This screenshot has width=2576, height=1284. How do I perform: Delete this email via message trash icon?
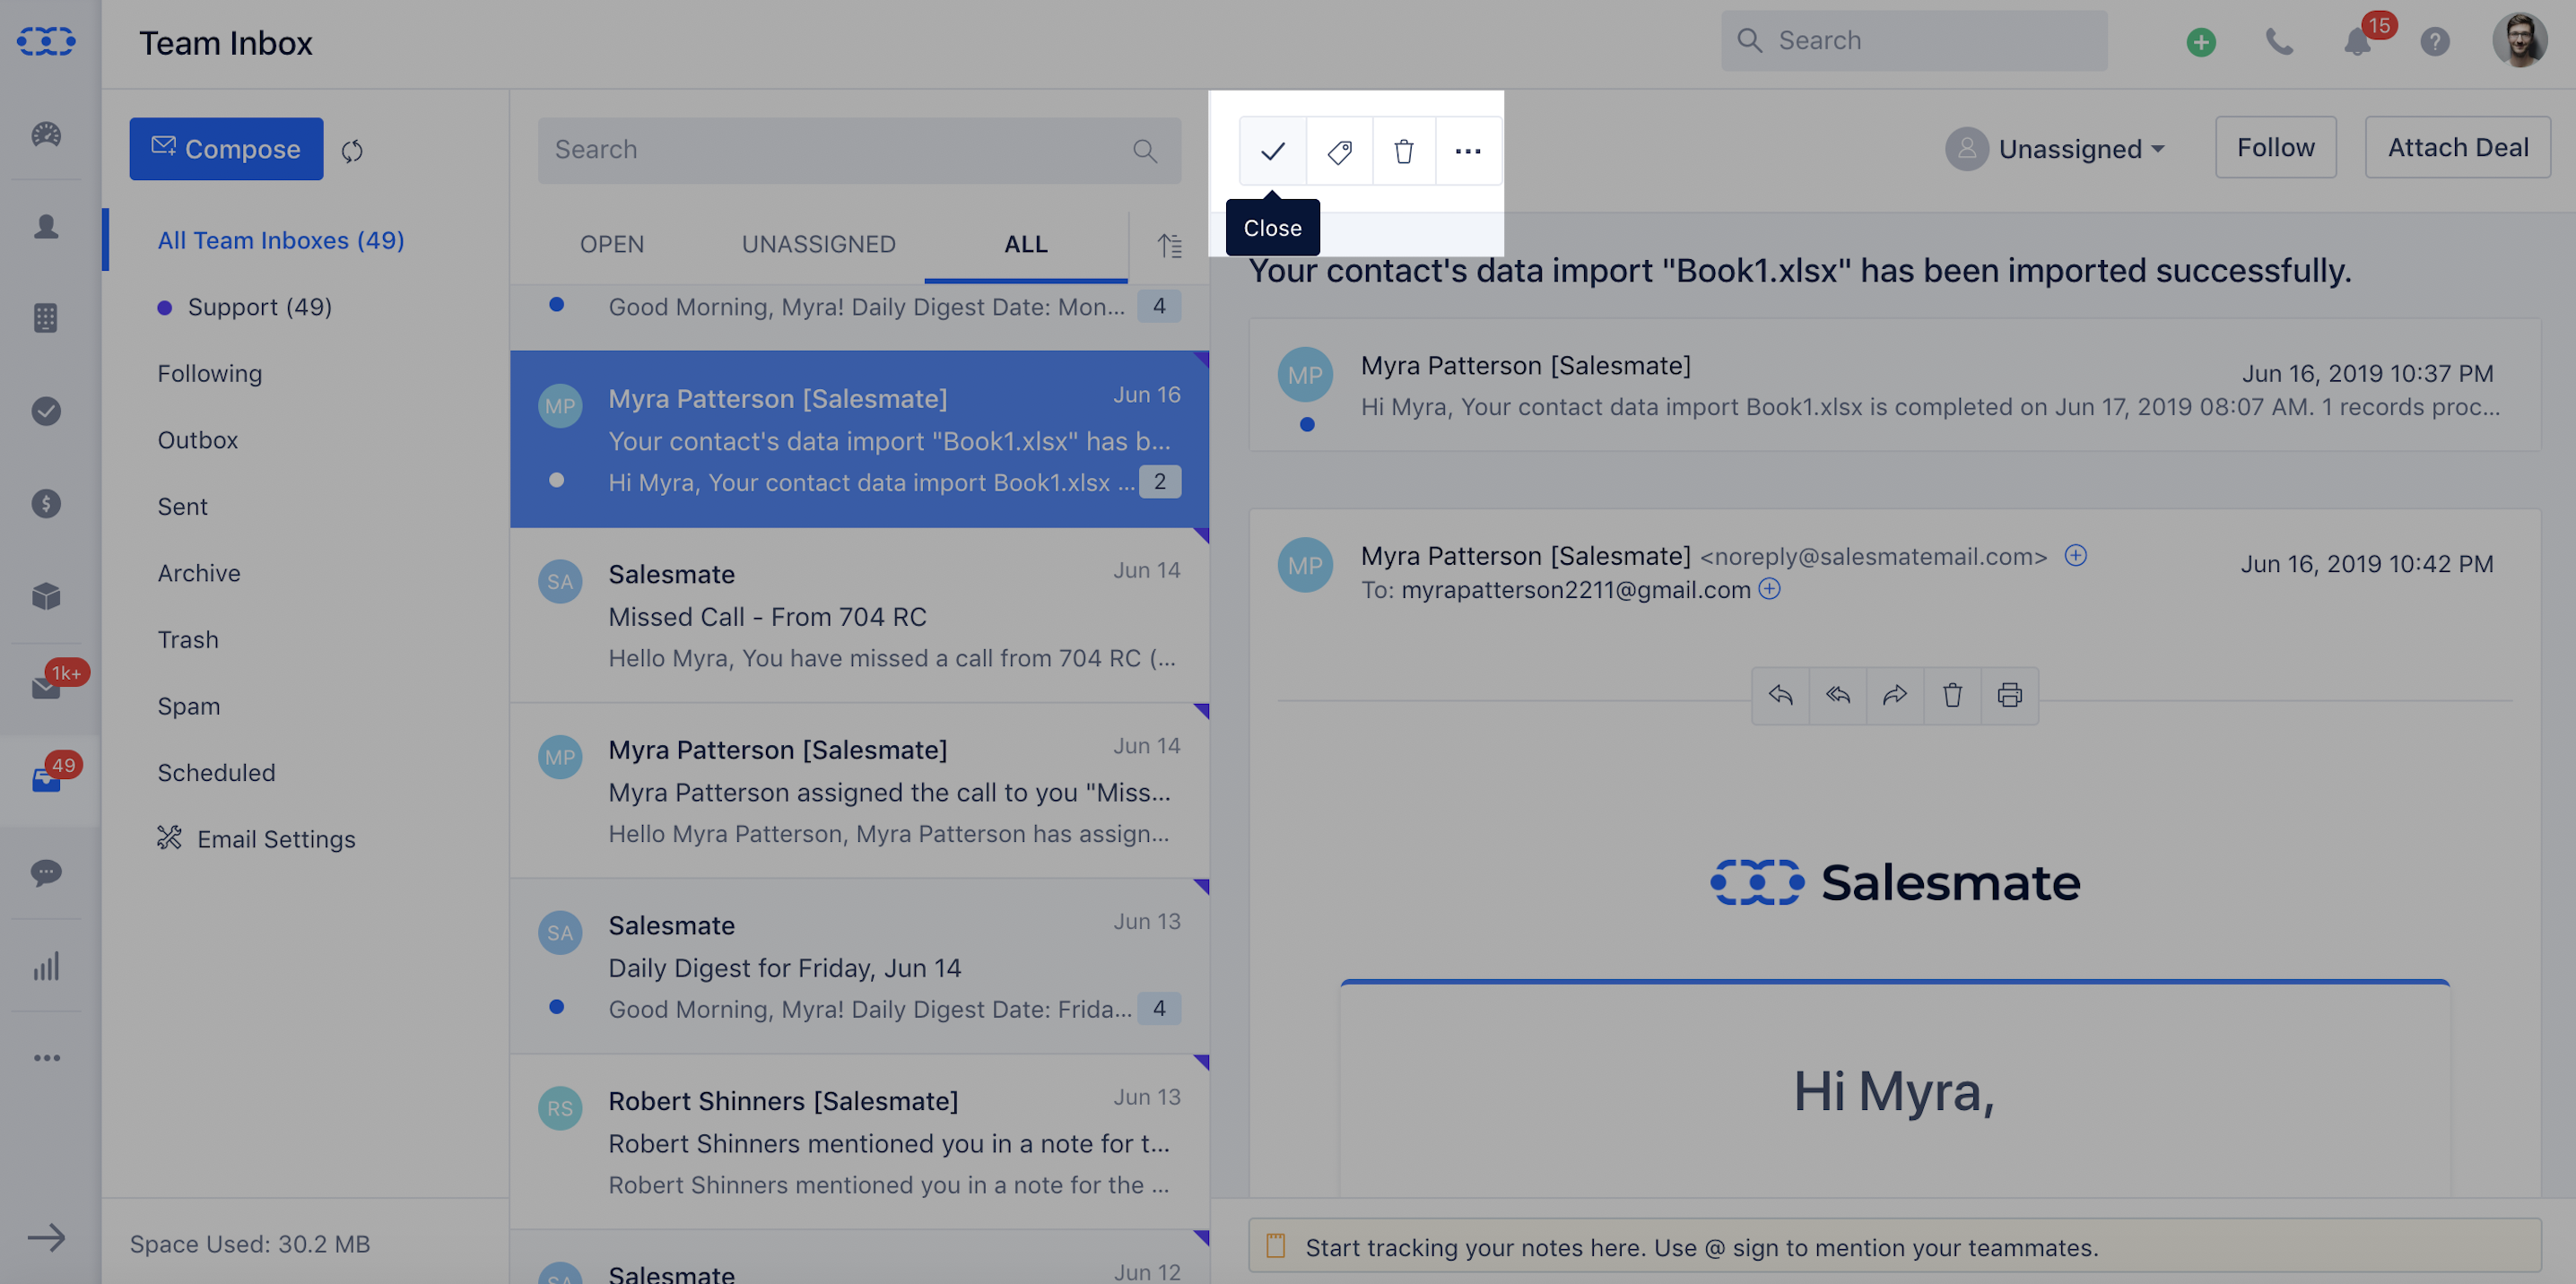(1952, 695)
